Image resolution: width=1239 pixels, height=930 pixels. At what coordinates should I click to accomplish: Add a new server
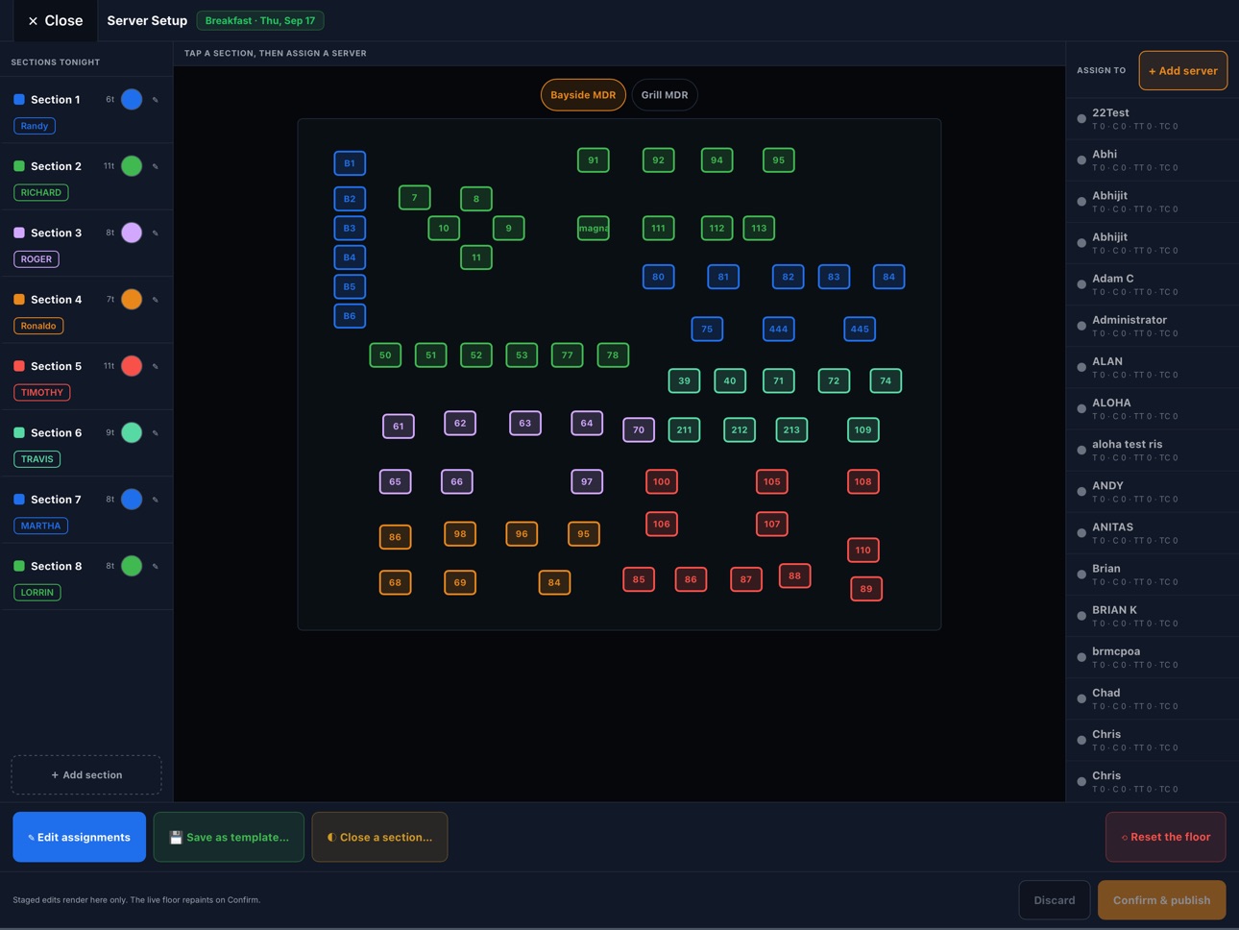pyautogui.click(x=1182, y=71)
